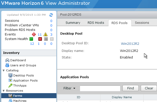This screenshot has height=102, width=157.
Task: Click the 3 warning events count
Action: pyautogui.click(x=51, y=35)
